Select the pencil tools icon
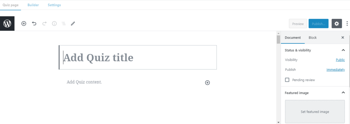 [x=73, y=24]
